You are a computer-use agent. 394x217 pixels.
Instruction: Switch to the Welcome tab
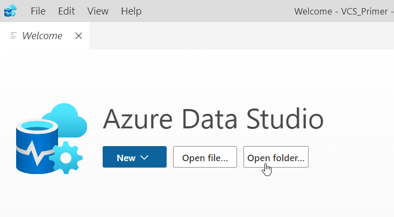point(42,36)
